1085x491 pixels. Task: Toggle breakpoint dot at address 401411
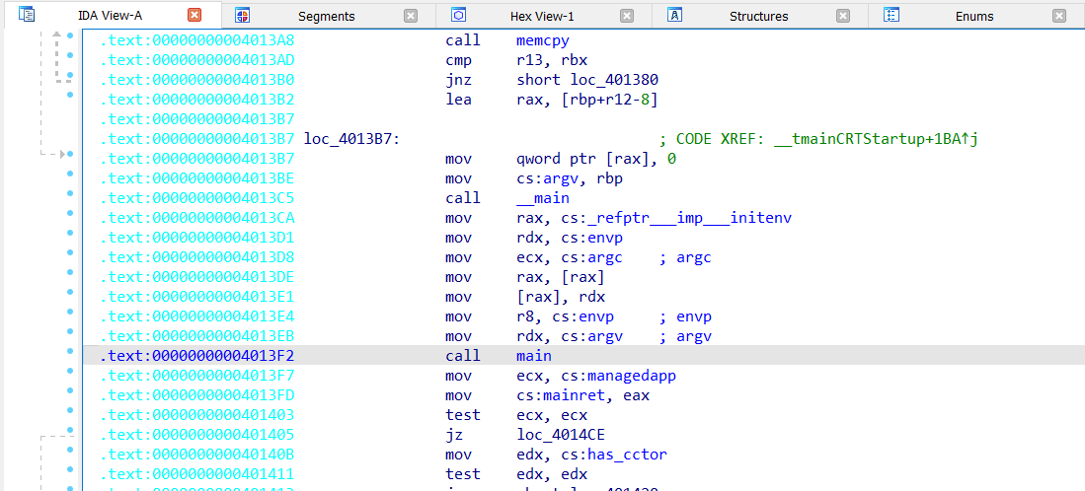click(x=70, y=469)
